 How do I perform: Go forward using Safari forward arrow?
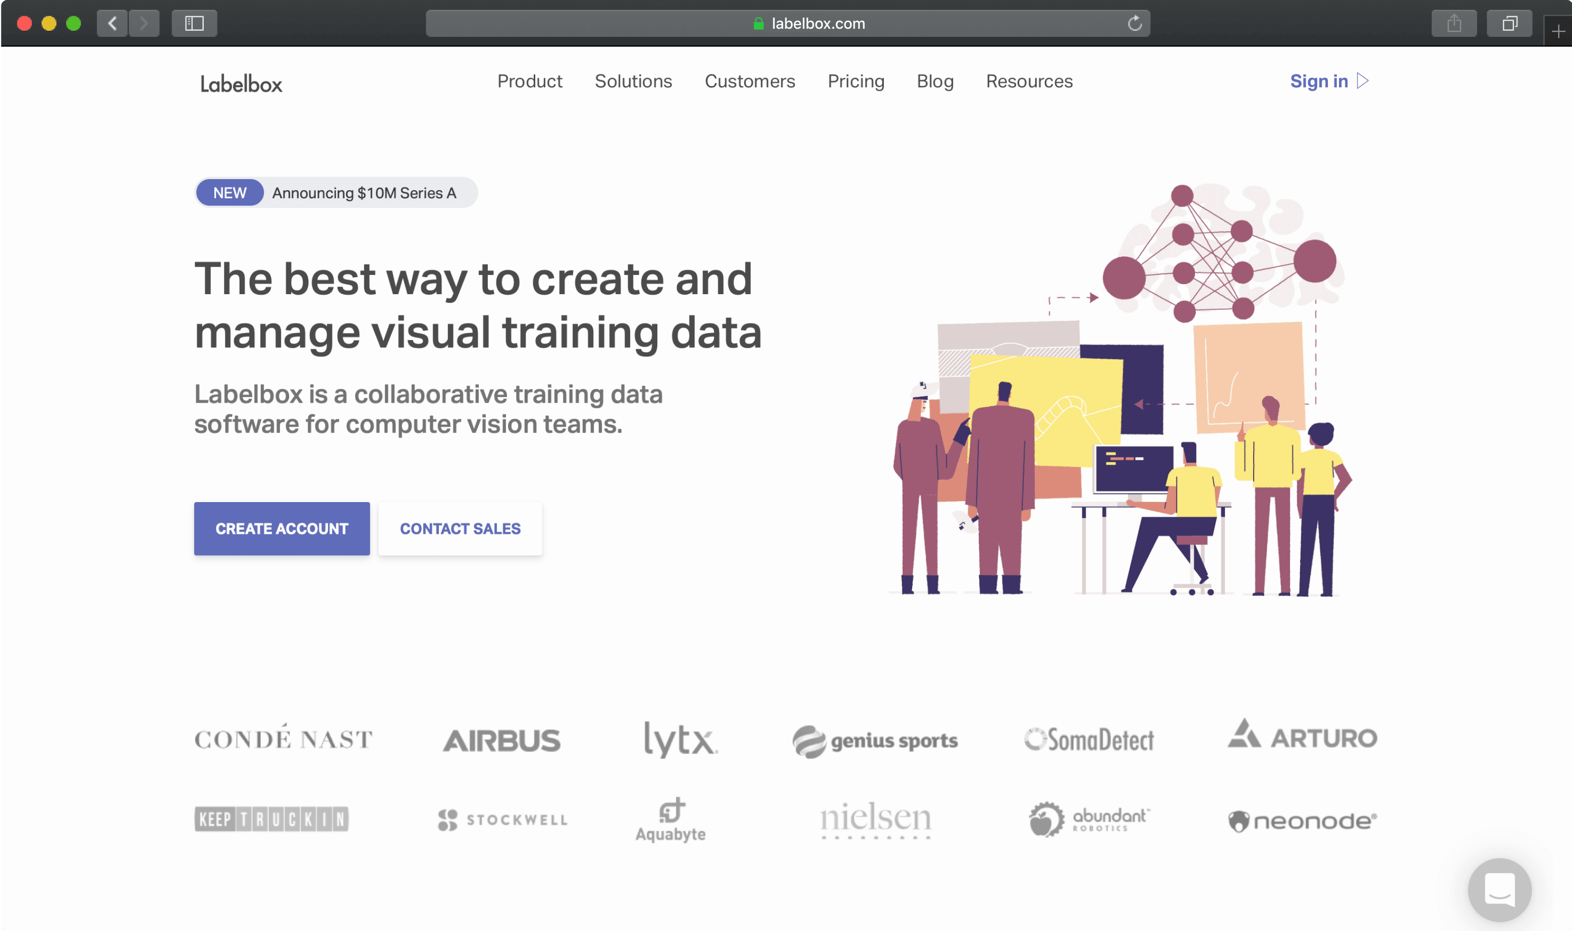pos(144,23)
